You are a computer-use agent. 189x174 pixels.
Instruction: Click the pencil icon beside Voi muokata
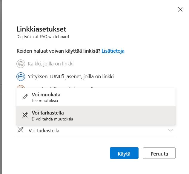coord(25,97)
